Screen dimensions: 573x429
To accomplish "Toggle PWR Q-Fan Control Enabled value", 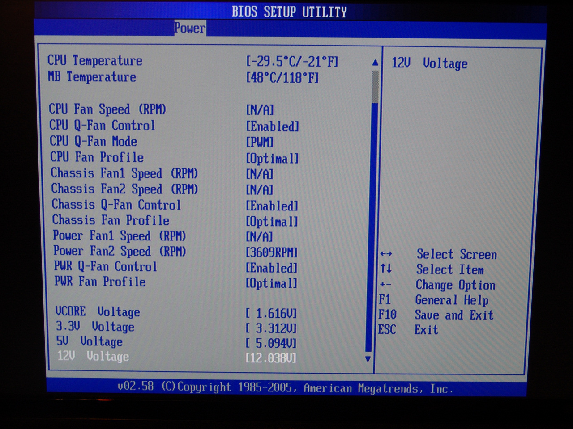I will (x=271, y=268).
